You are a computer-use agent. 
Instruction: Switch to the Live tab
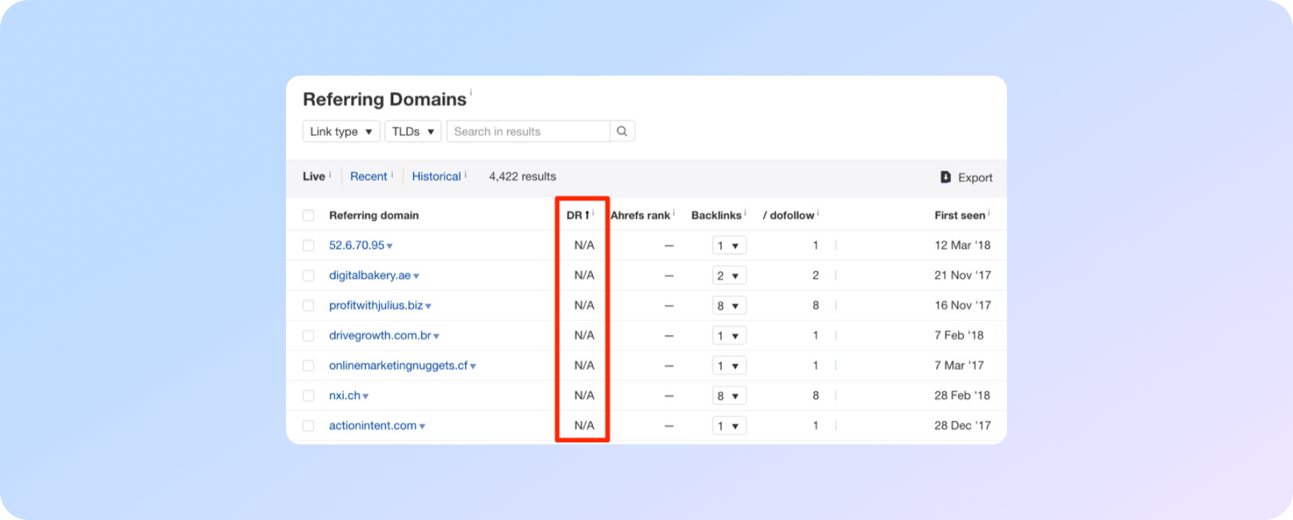(313, 176)
